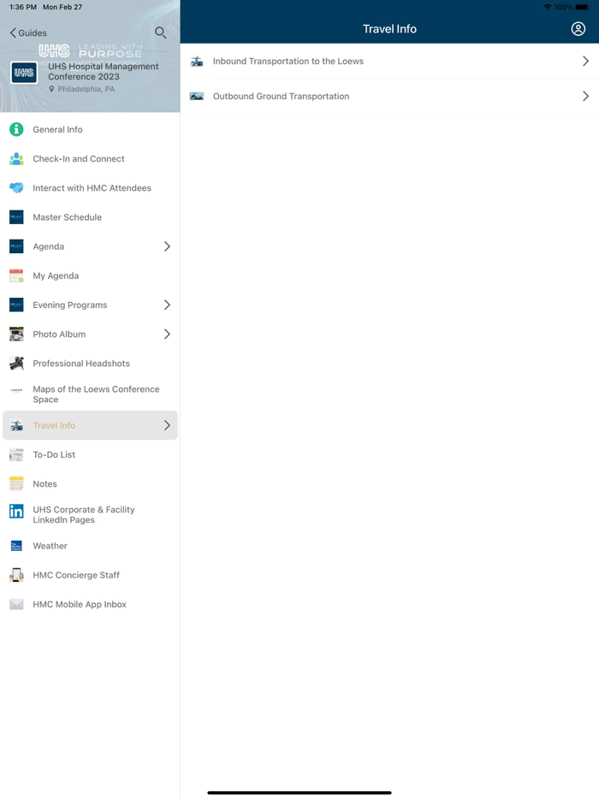Click the Evening Programs icon

tap(16, 305)
